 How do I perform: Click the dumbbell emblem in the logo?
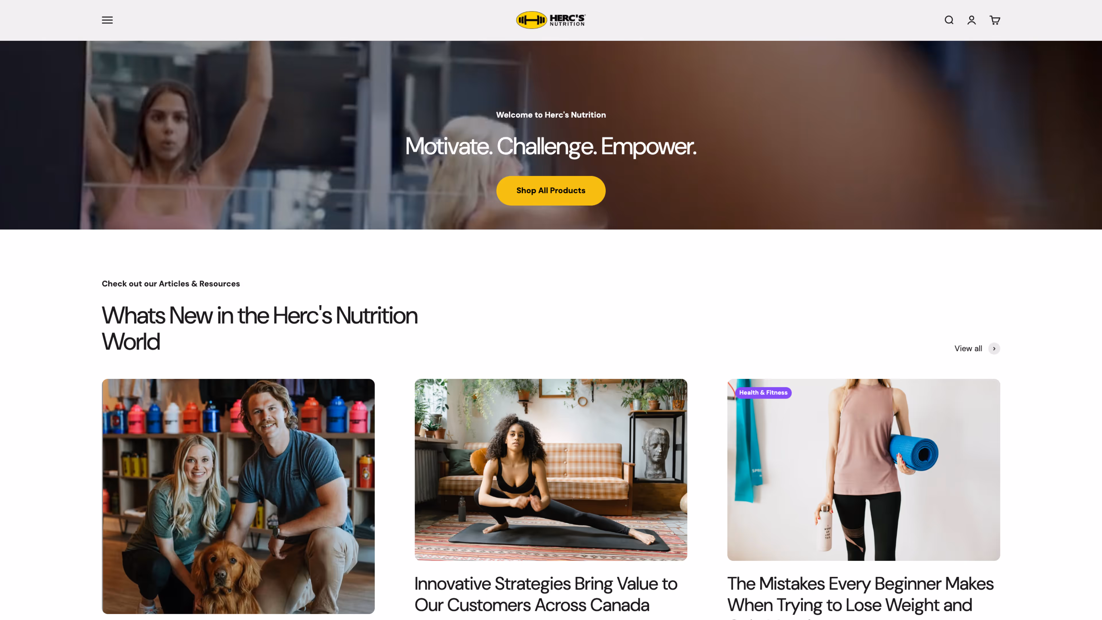click(x=531, y=20)
